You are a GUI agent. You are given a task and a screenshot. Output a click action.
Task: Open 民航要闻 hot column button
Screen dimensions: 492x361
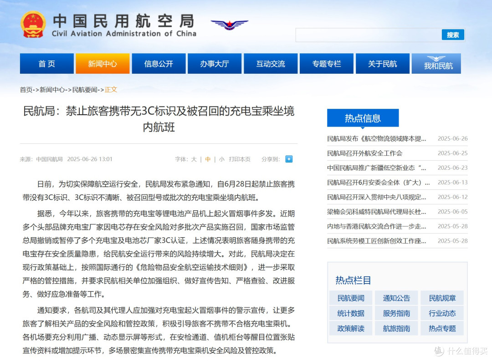351,298
